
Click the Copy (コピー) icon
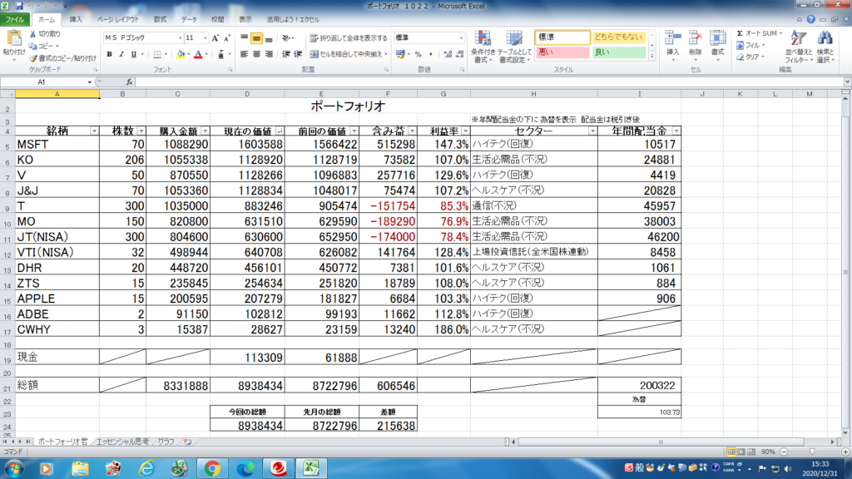(x=33, y=47)
